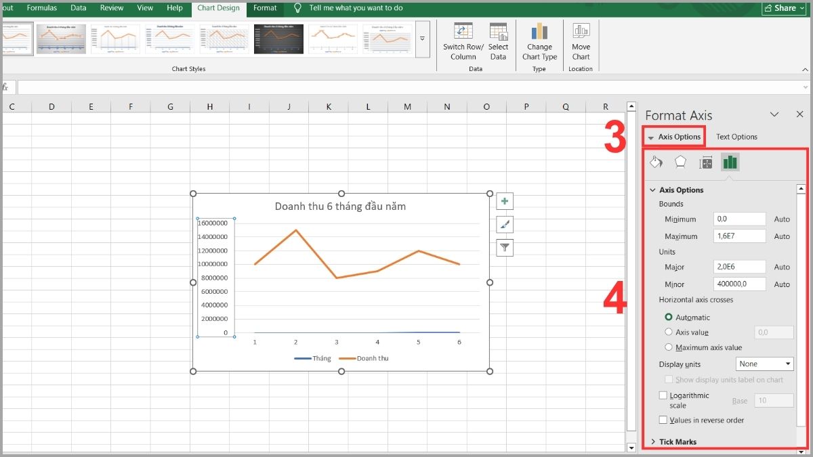Select the Effects pentagon icon
Screen dimensions: 813x457
point(680,162)
